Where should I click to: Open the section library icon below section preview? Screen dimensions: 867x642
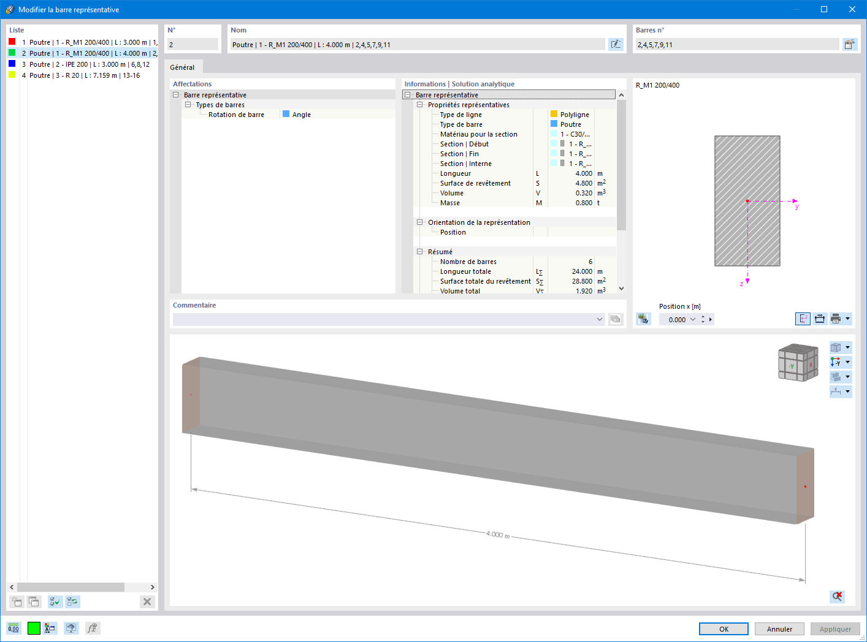[643, 319]
